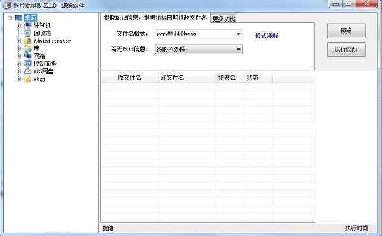Sort by 新文件名 column header
382x236 pixels.
(187, 78)
